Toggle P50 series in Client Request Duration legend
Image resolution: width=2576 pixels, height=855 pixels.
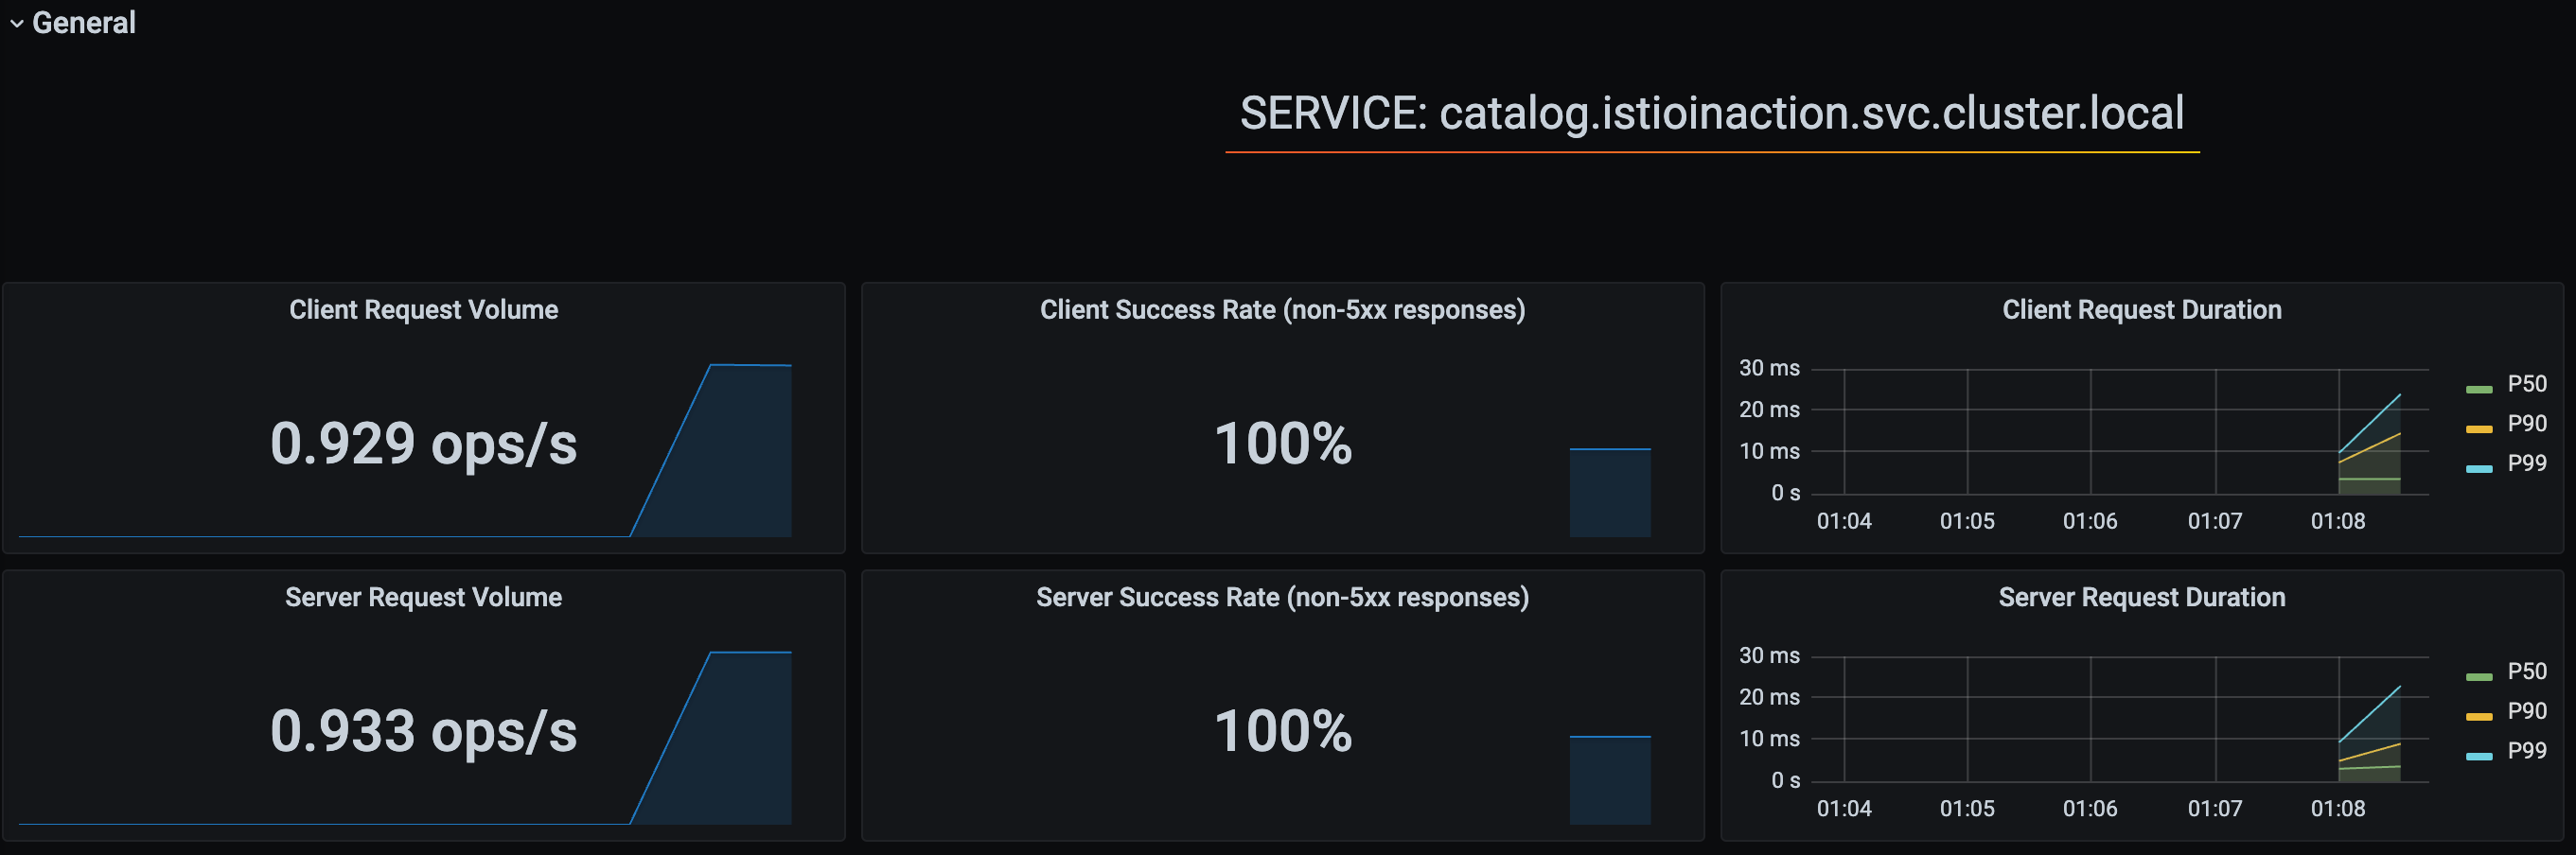point(2526,385)
